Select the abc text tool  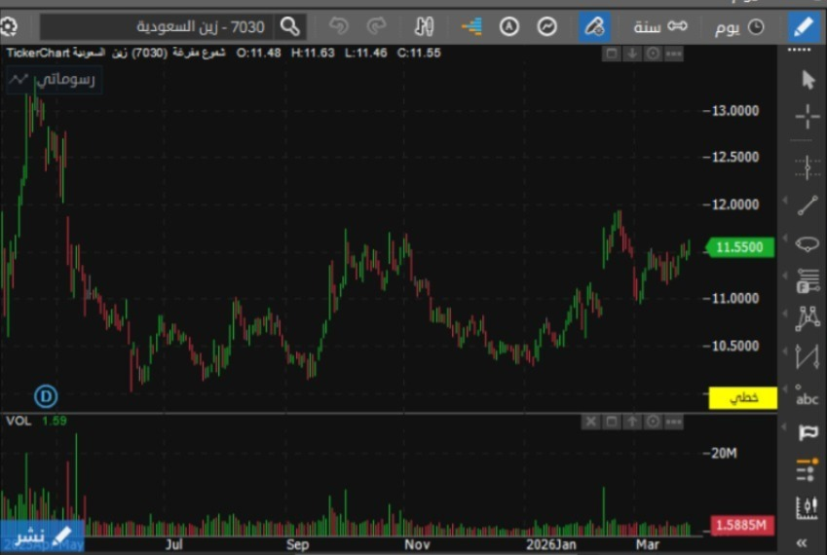(x=808, y=396)
